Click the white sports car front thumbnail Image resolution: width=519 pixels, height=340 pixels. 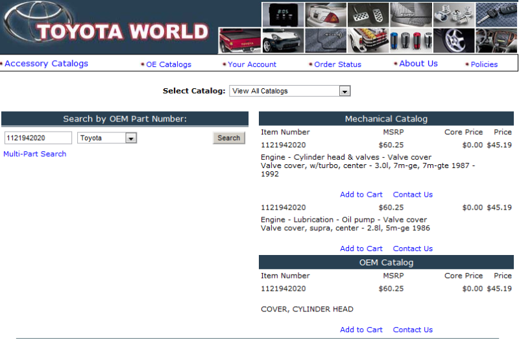point(283,40)
